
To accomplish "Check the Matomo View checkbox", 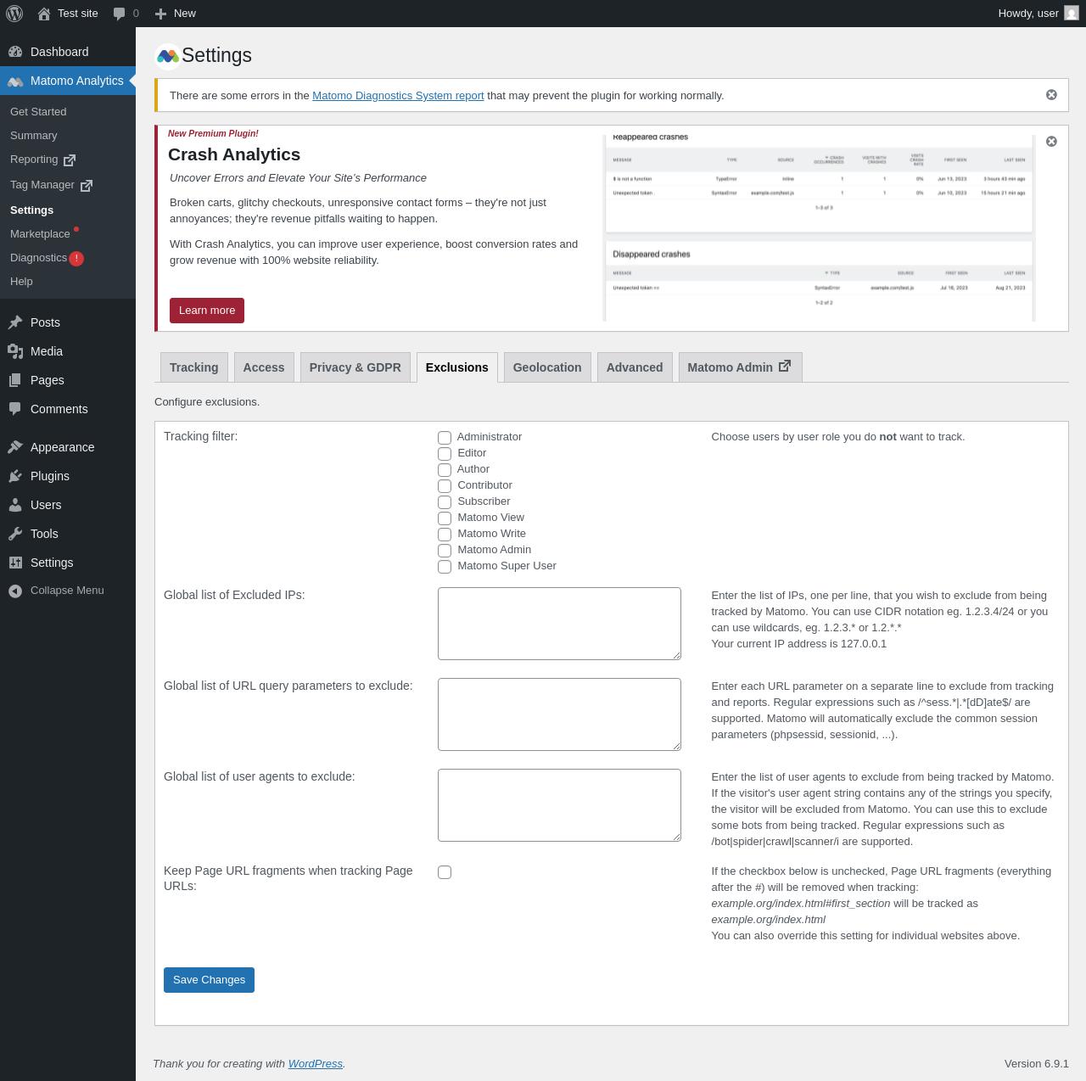I will click(445, 518).
